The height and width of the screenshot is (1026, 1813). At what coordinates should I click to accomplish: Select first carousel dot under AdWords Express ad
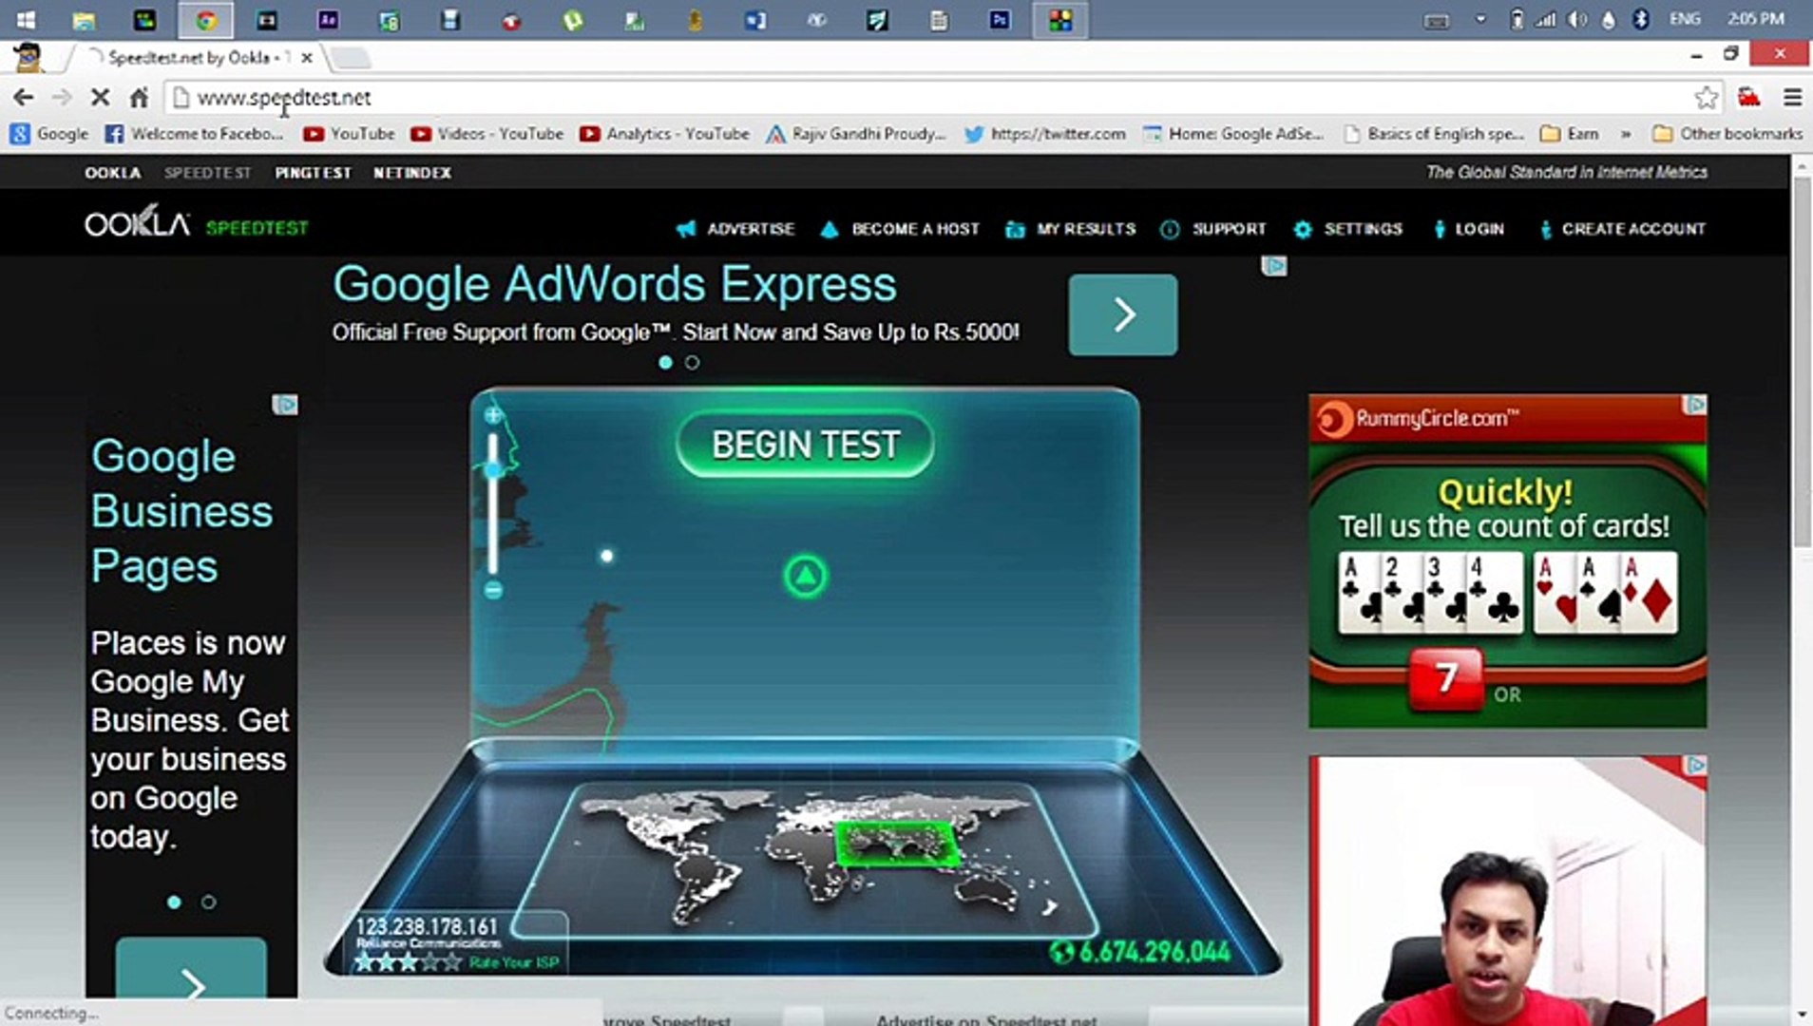coord(665,362)
